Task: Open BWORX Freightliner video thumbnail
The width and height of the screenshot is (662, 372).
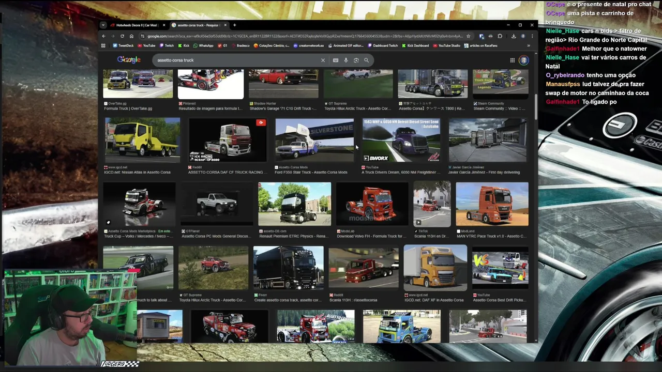Action: pos(401,140)
